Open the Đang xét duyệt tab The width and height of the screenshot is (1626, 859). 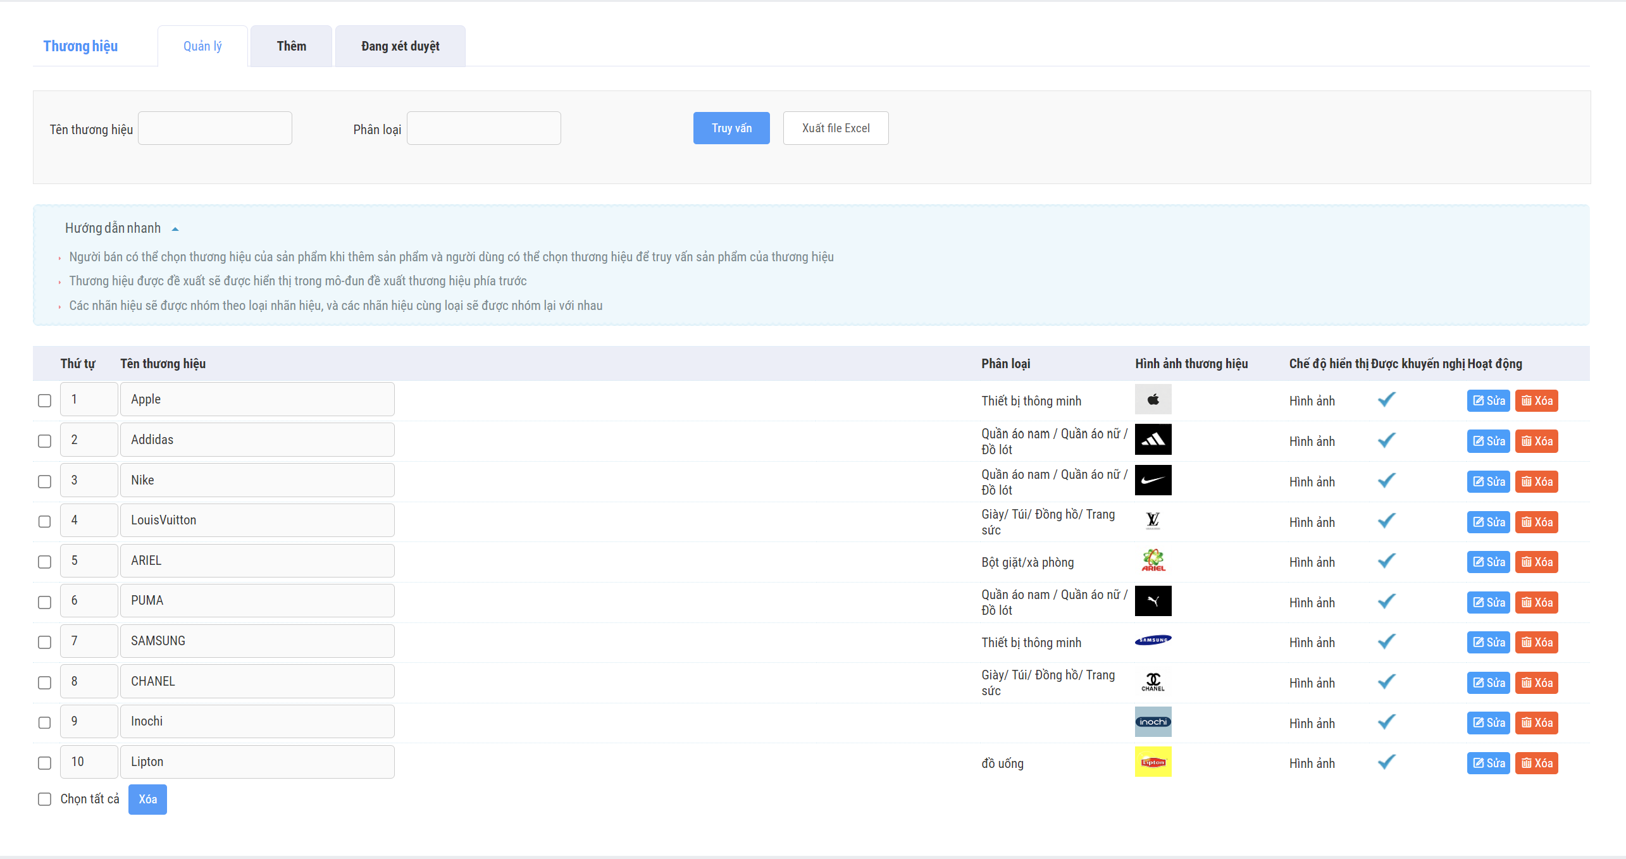click(400, 46)
